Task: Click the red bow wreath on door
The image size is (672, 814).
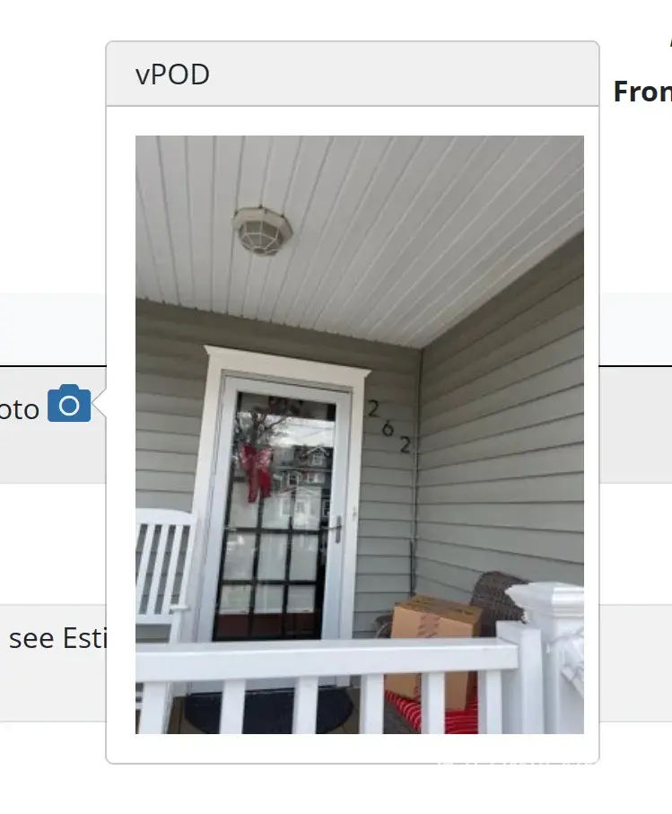Action: pos(257,471)
